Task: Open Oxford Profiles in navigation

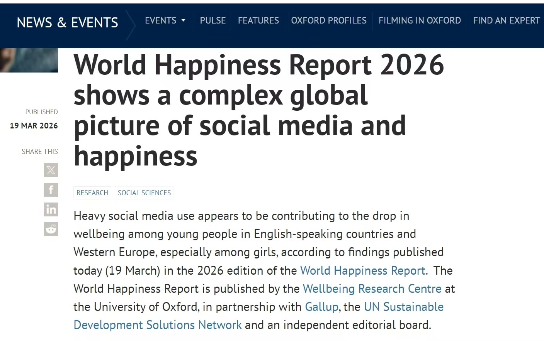Action: 329,20
